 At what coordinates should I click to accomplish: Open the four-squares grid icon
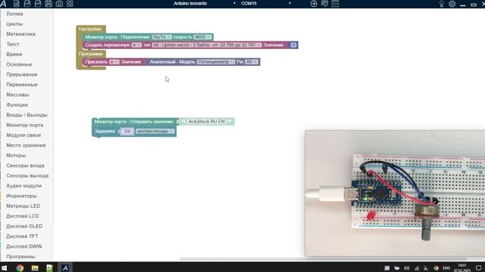pos(70,4)
